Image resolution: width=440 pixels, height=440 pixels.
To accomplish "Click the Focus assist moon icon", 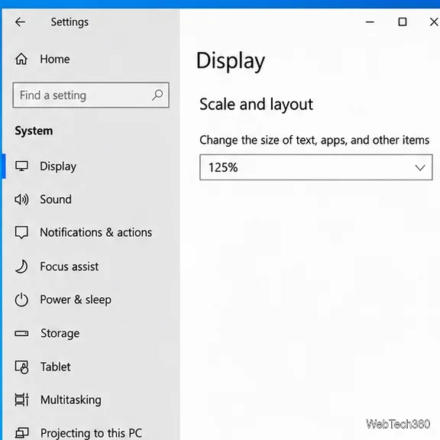I will (21, 267).
